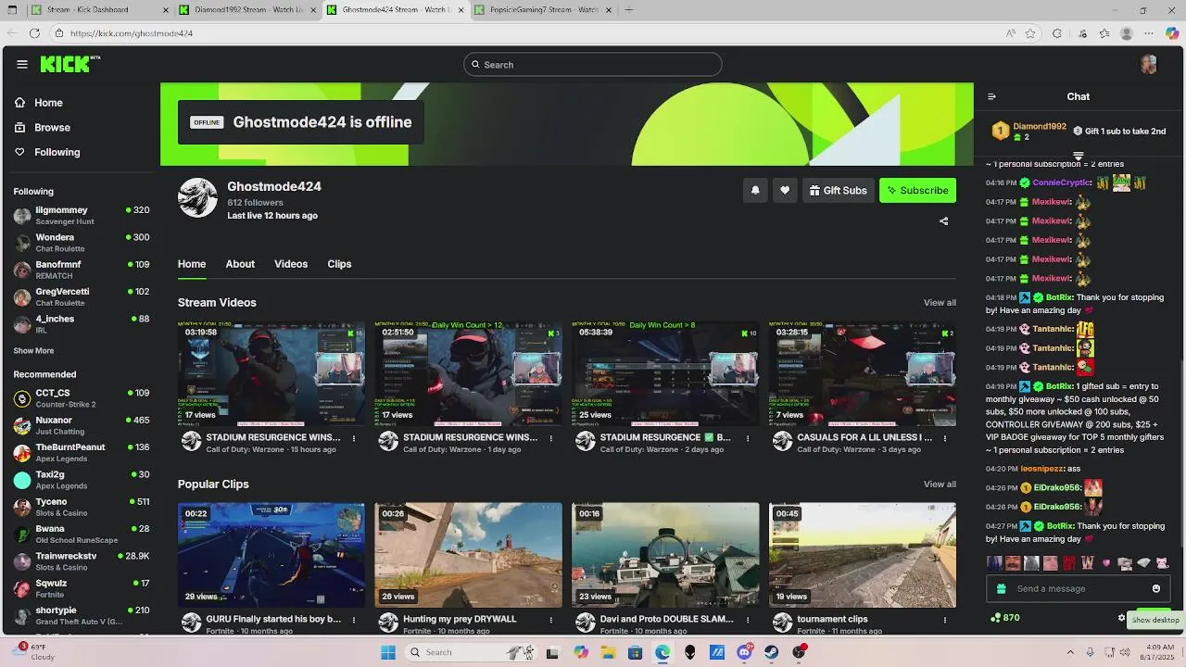Play the 00:45 tournament clip thumbnail
This screenshot has height=667, width=1186.
click(863, 555)
